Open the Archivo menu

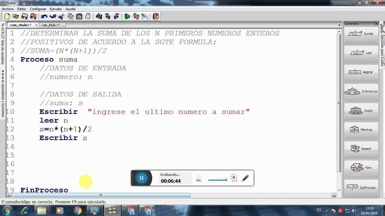pyautogui.click(x=8, y=9)
